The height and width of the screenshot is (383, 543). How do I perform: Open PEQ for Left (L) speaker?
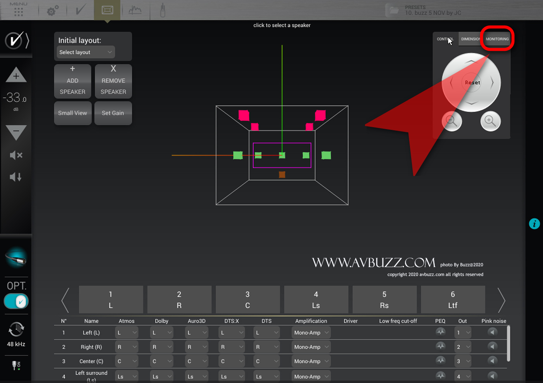pyautogui.click(x=440, y=332)
